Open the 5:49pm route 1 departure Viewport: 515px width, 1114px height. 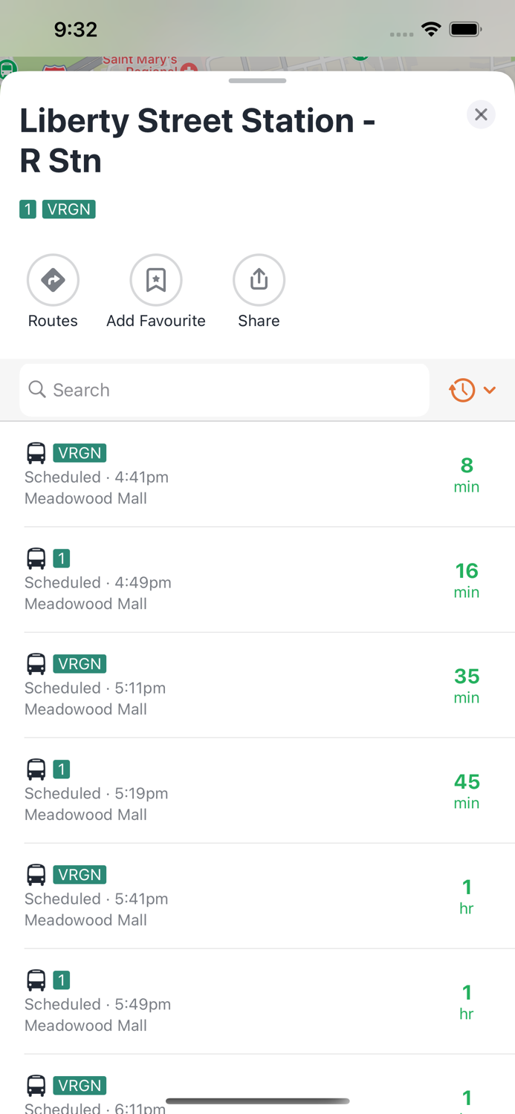point(257,1002)
